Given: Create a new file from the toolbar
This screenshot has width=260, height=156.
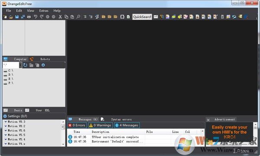Looking at the screenshot, I should pos(5,17).
